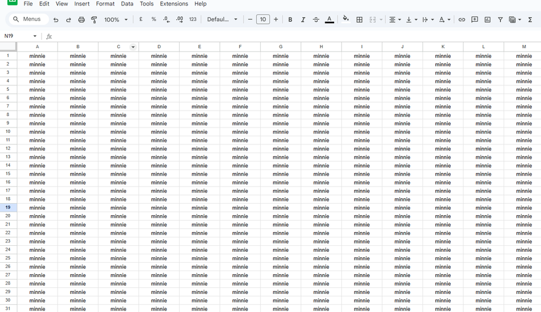
Task: Click the font size field showing 10
Action: (x=263, y=19)
